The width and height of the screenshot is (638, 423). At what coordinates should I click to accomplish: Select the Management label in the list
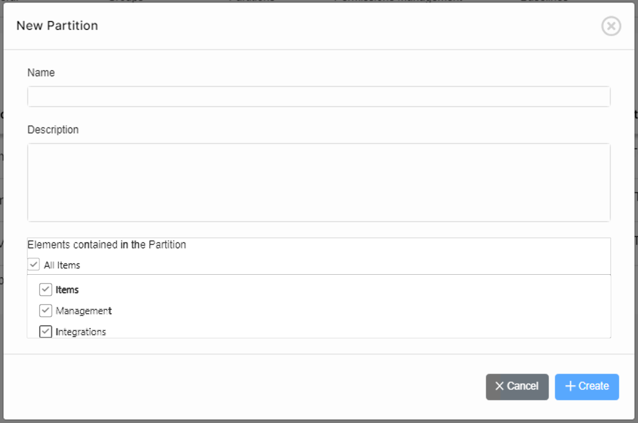(x=83, y=311)
